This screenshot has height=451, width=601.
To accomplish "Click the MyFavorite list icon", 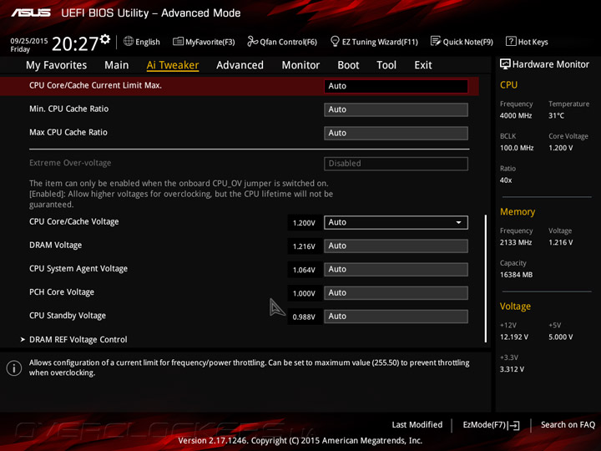I will (x=178, y=41).
